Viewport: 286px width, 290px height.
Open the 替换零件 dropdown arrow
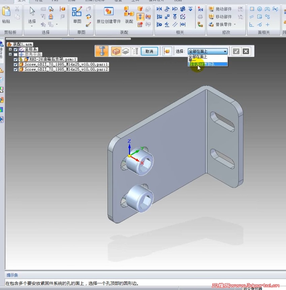[235, 25]
